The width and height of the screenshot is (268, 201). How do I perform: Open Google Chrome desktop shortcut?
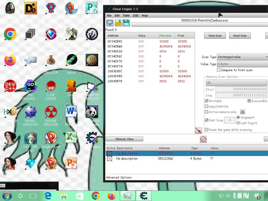[10, 34]
